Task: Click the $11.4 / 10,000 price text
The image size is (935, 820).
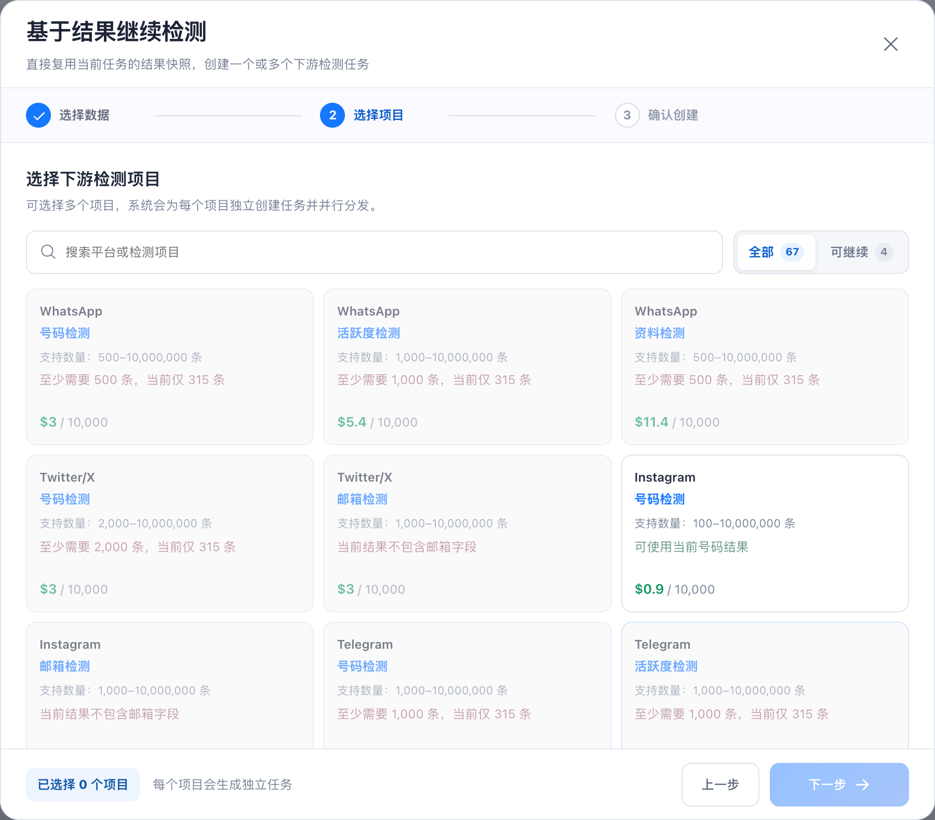Action: (x=677, y=422)
